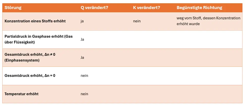Select the 'Begünstigte Richtung' header cell
245x105 pixels.
pyautogui.click(x=199, y=8)
